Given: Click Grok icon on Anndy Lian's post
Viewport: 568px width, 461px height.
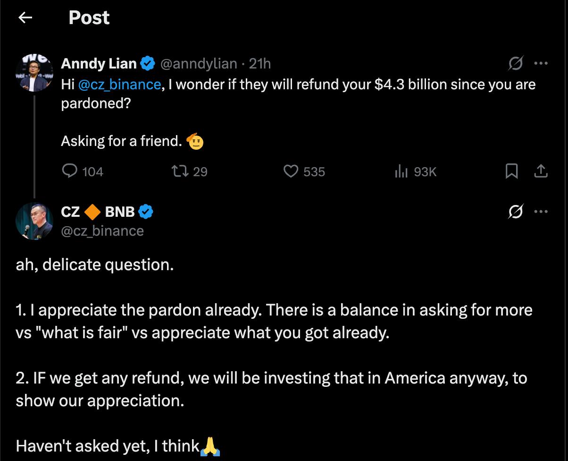Looking at the screenshot, I should 516,63.
